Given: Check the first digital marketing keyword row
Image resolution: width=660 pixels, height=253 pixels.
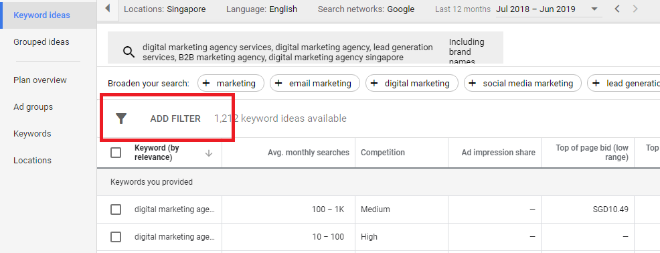Looking at the screenshot, I should [116, 209].
